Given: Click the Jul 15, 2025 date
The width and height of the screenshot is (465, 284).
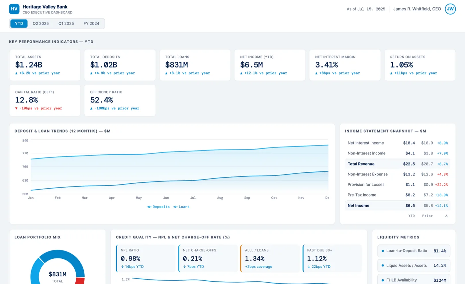Looking at the screenshot, I should 371,9.
